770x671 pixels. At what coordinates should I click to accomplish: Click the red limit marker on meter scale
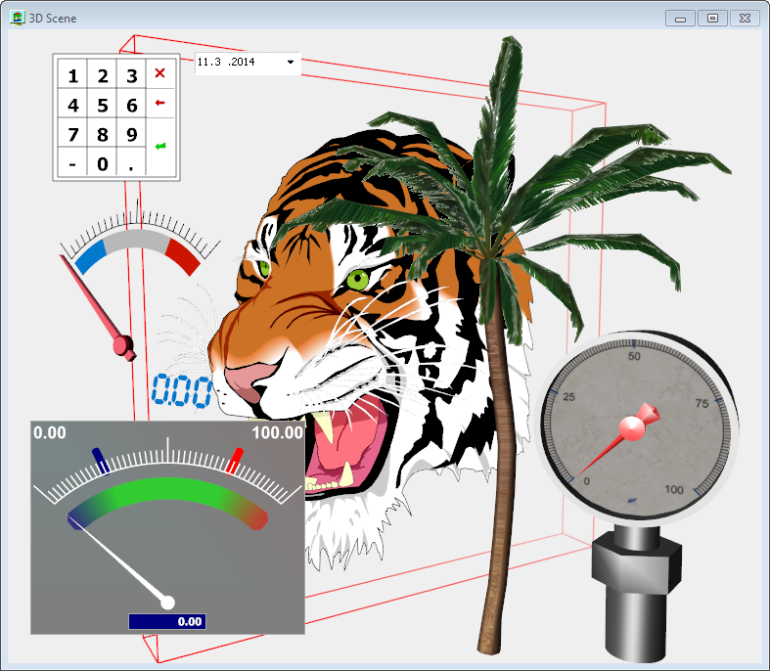(x=235, y=460)
